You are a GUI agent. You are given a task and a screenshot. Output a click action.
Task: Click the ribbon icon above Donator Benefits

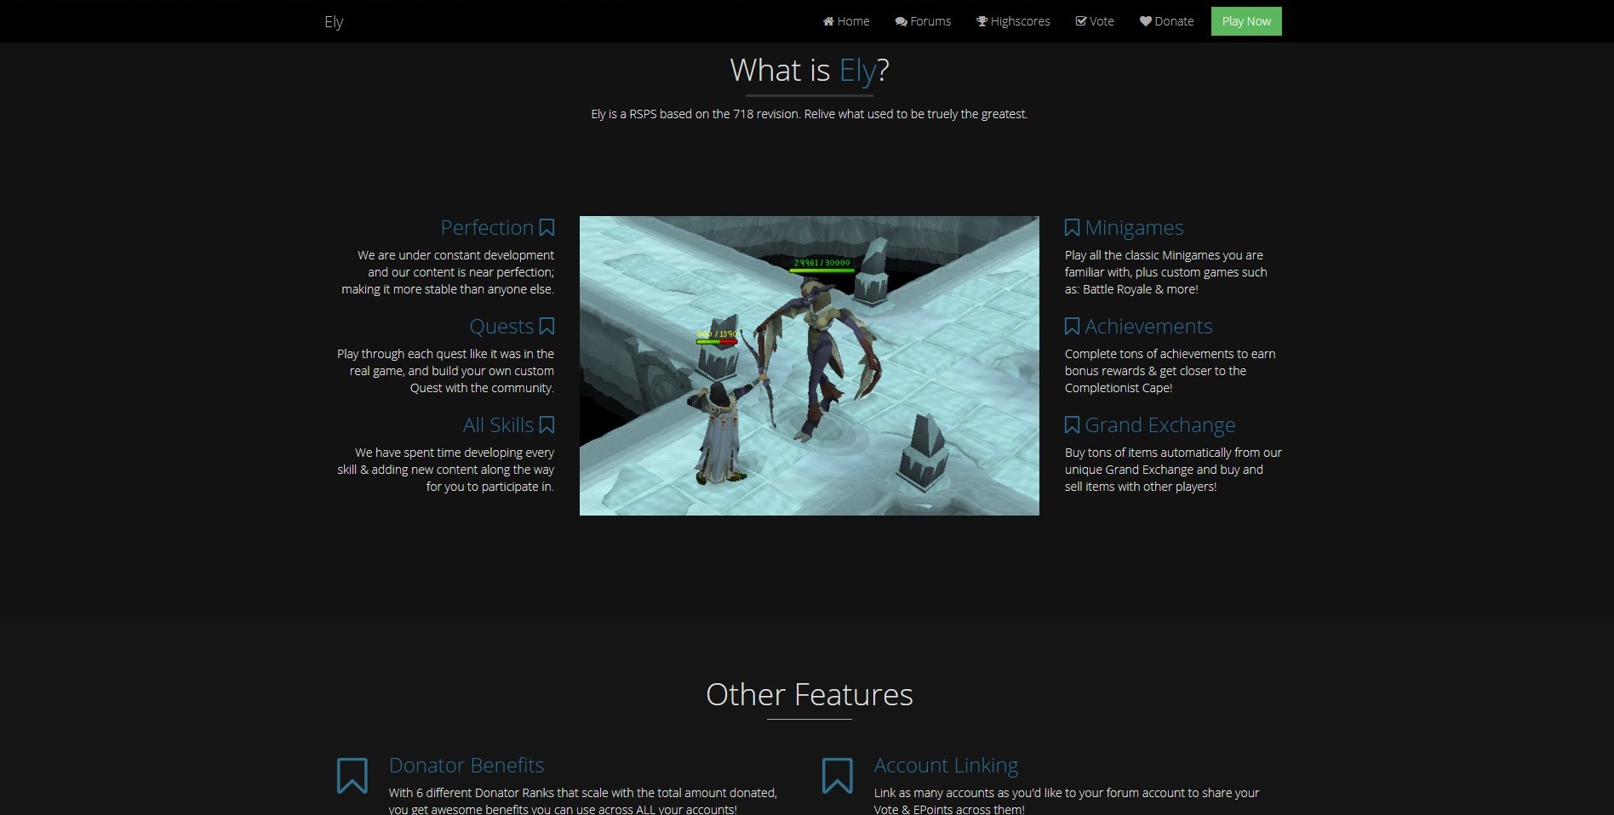coord(352,776)
